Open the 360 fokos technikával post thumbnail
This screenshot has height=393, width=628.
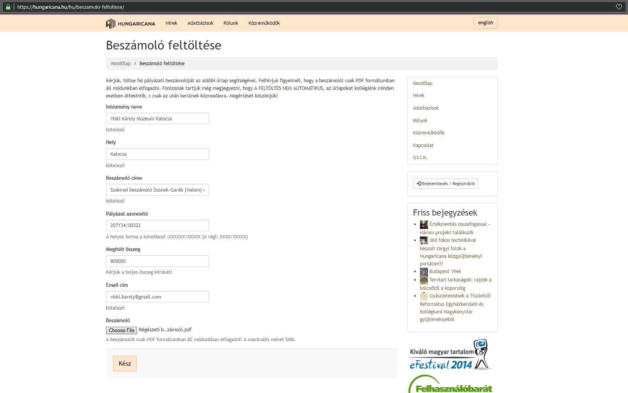[x=424, y=241]
